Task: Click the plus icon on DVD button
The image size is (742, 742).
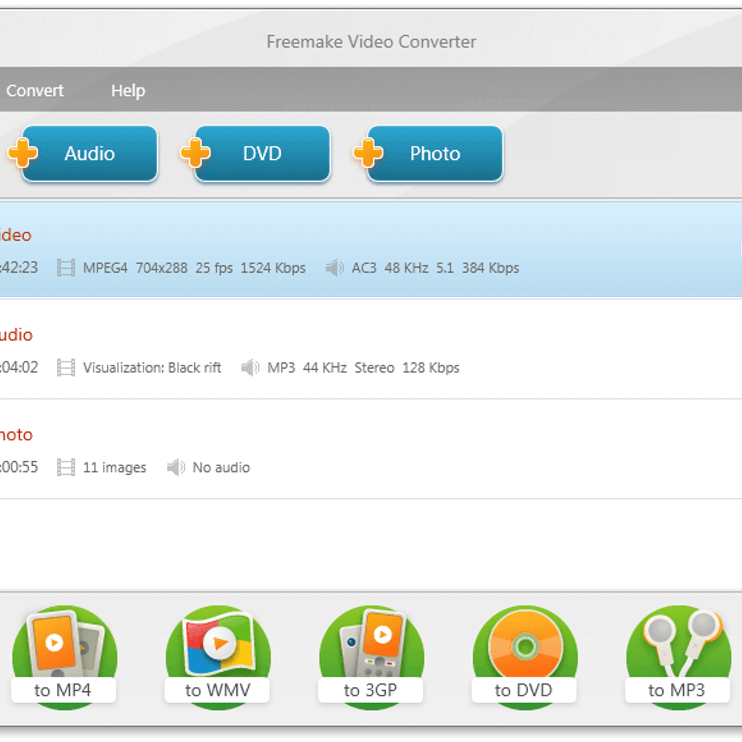Action: (195, 152)
